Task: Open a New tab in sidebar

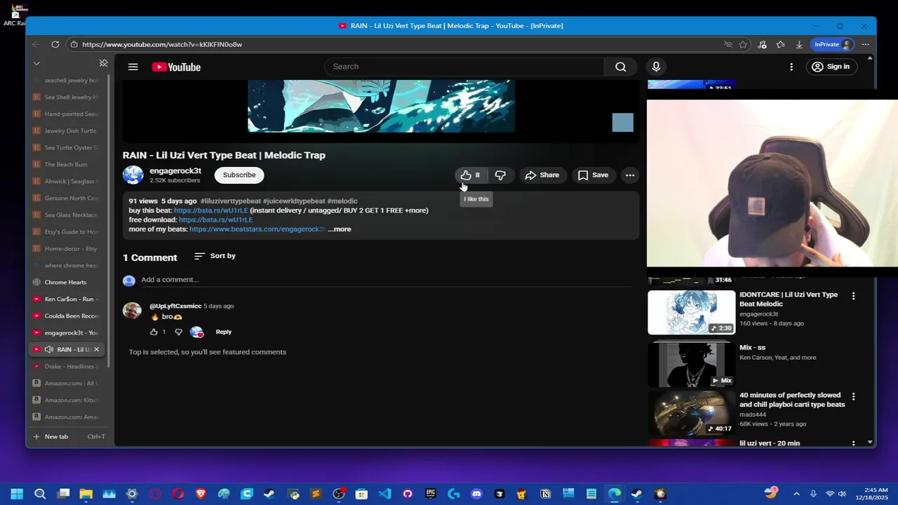Action: (x=69, y=436)
